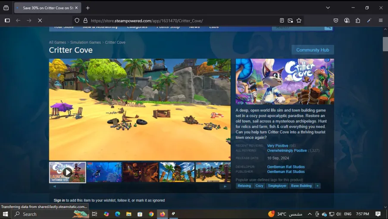Close the Critter Cove tab

click(76, 8)
